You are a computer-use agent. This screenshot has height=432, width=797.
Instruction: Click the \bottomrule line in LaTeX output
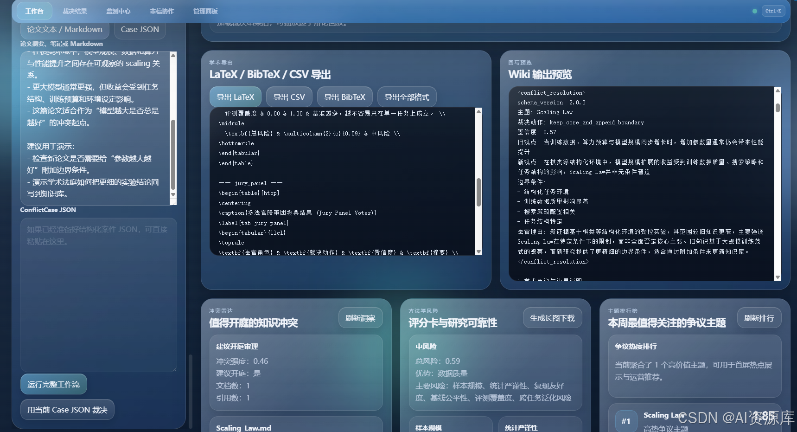point(236,143)
